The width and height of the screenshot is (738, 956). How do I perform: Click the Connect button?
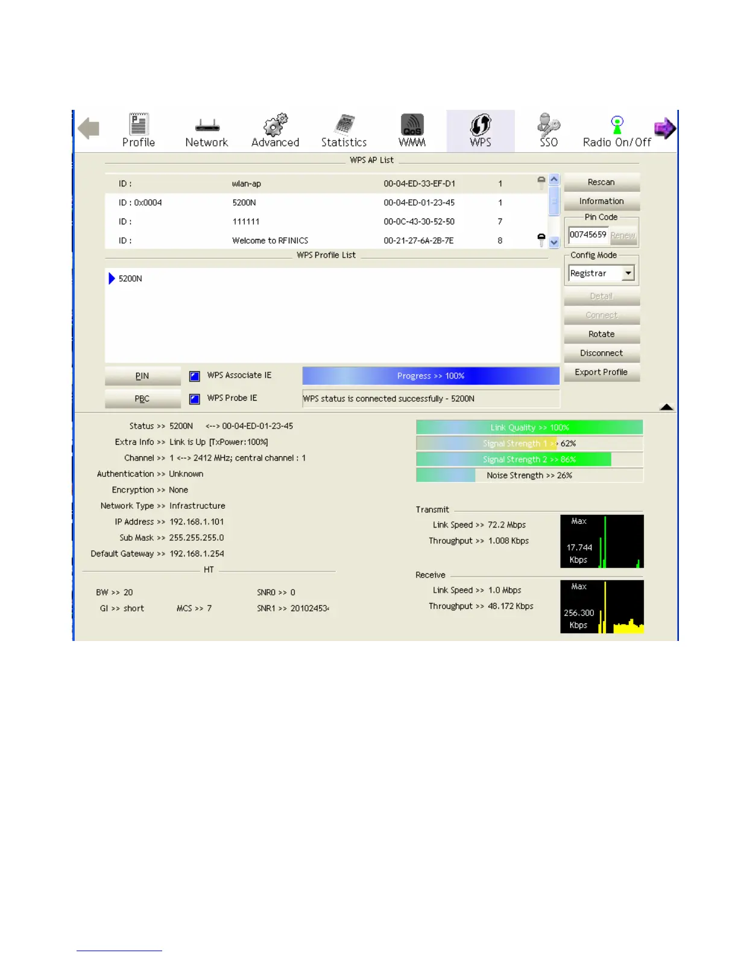tap(601, 315)
